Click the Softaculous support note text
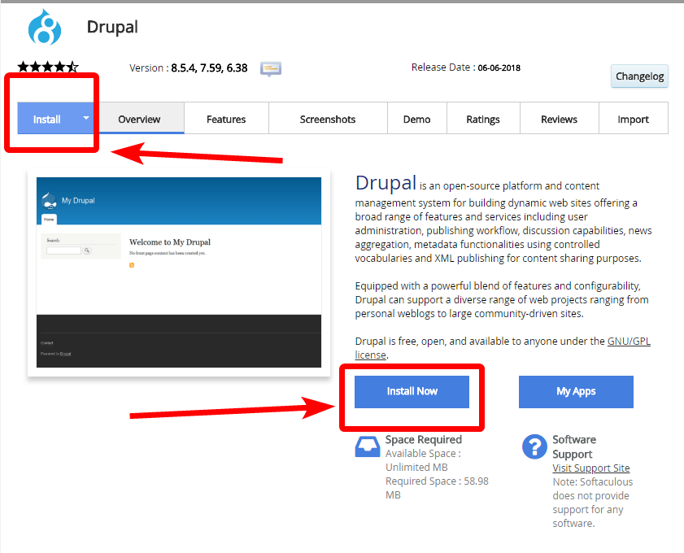Image resolution: width=684 pixels, height=553 pixels. 592,503
